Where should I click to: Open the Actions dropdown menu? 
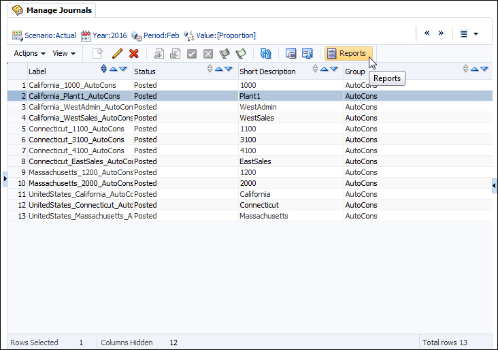point(29,53)
